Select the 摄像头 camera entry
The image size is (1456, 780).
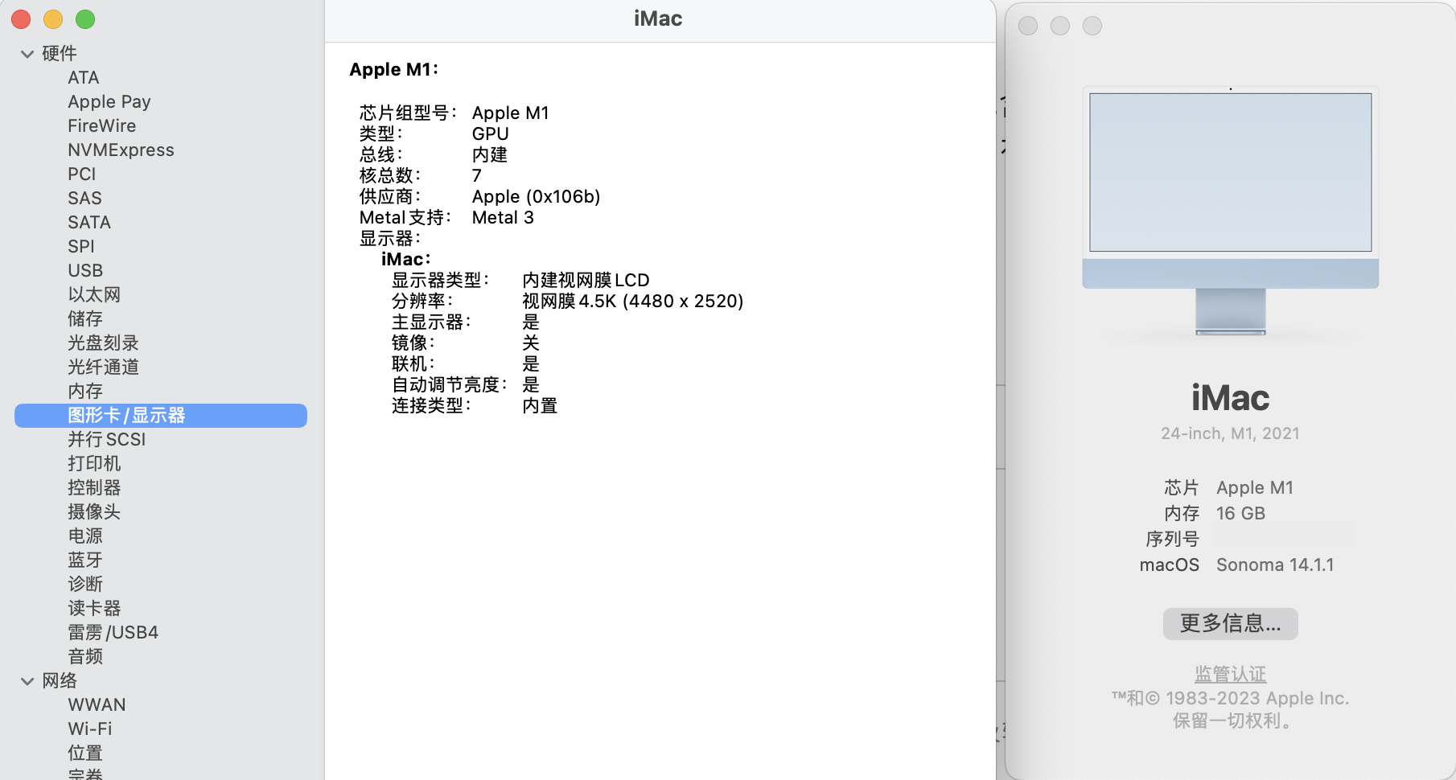tap(94, 512)
